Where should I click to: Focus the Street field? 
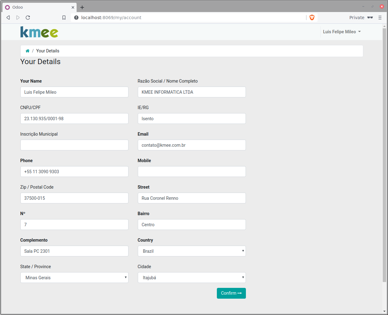192,198
